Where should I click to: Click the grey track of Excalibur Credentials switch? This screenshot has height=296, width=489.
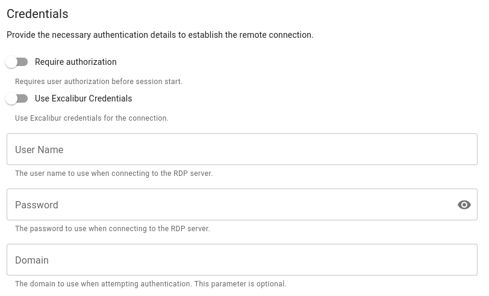click(23, 98)
